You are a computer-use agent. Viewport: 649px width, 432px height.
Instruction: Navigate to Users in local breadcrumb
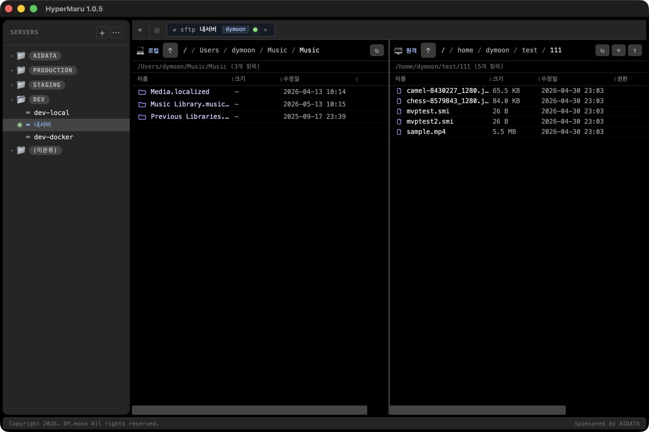pyautogui.click(x=209, y=50)
